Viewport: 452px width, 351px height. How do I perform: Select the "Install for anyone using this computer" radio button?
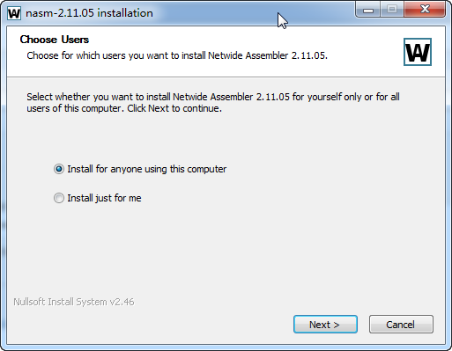point(59,169)
